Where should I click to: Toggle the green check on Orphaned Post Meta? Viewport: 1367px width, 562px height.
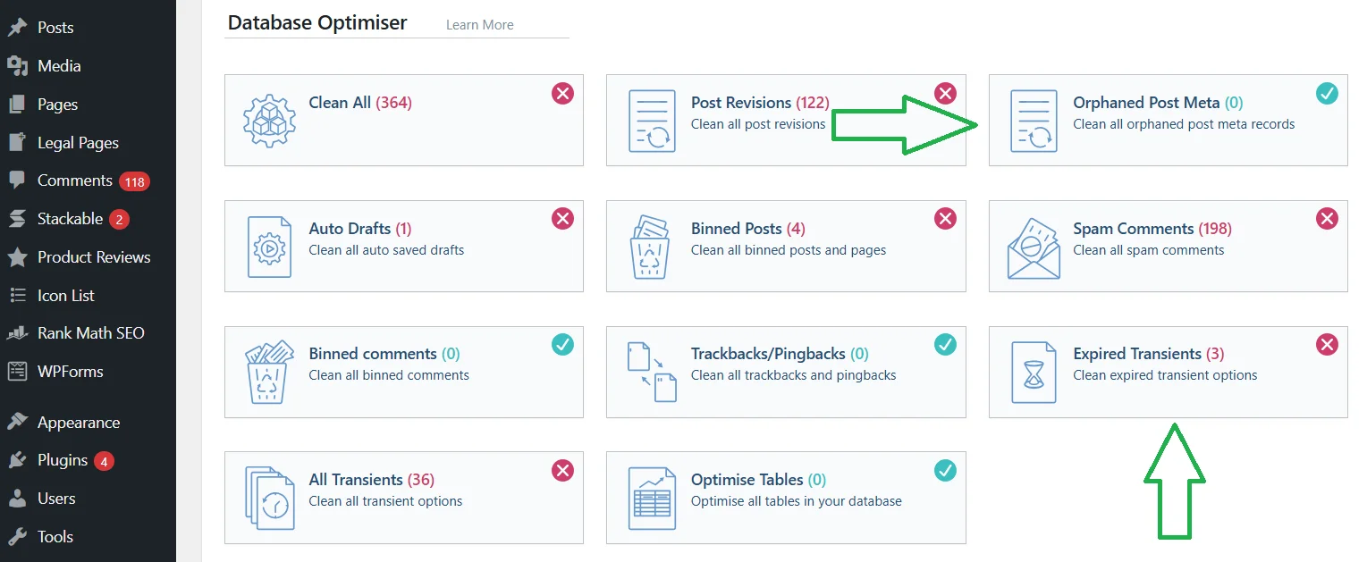pos(1327,93)
